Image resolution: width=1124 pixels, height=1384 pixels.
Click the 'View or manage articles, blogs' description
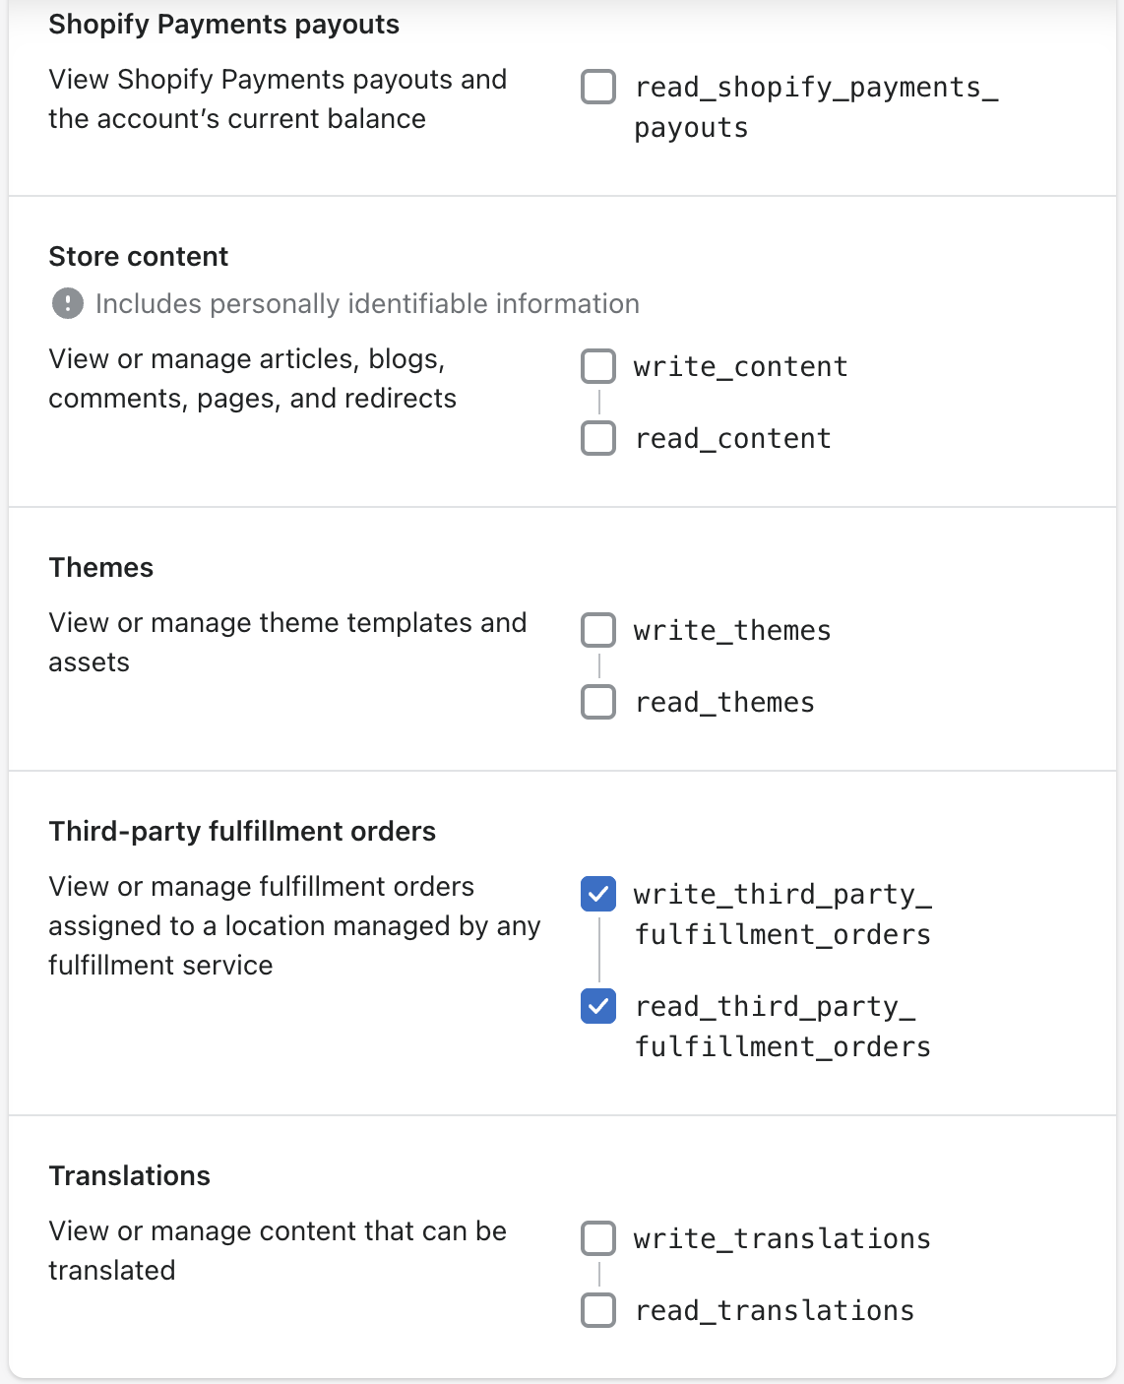point(252,378)
